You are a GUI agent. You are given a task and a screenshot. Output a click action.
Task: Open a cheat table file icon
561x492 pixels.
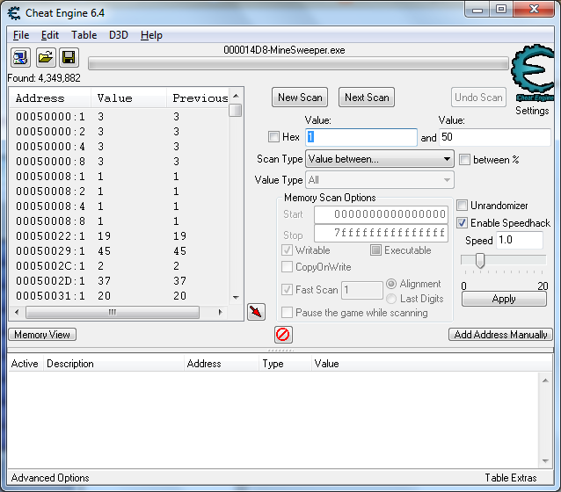tap(46, 58)
